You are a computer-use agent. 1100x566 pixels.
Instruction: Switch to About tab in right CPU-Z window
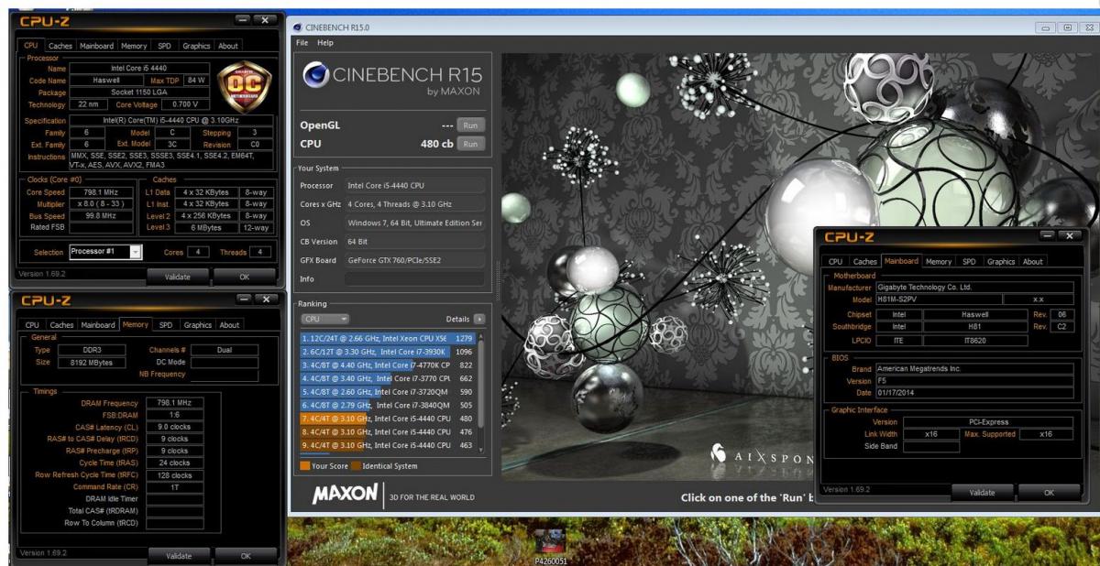click(x=1033, y=261)
